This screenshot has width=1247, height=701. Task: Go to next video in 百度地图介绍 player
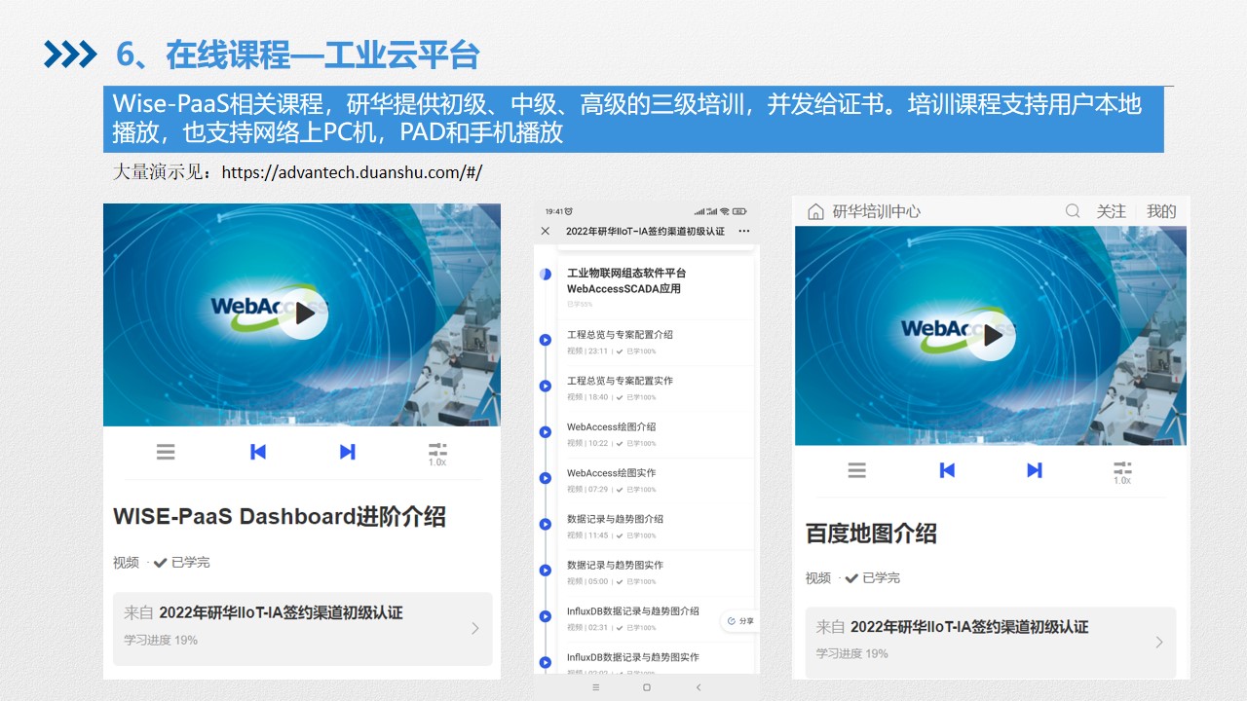(1035, 471)
